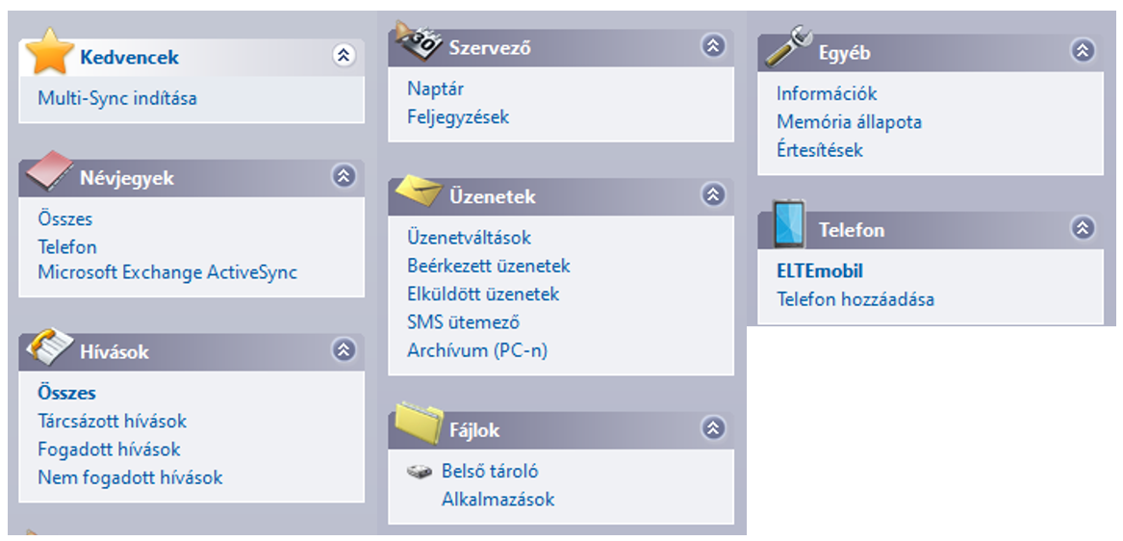
Task: Click the Üzenetek envelope icon
Action: click(419, 191)
